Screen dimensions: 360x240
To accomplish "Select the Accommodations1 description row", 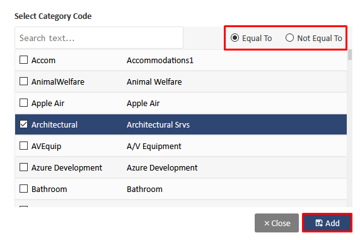I will 181,60.
